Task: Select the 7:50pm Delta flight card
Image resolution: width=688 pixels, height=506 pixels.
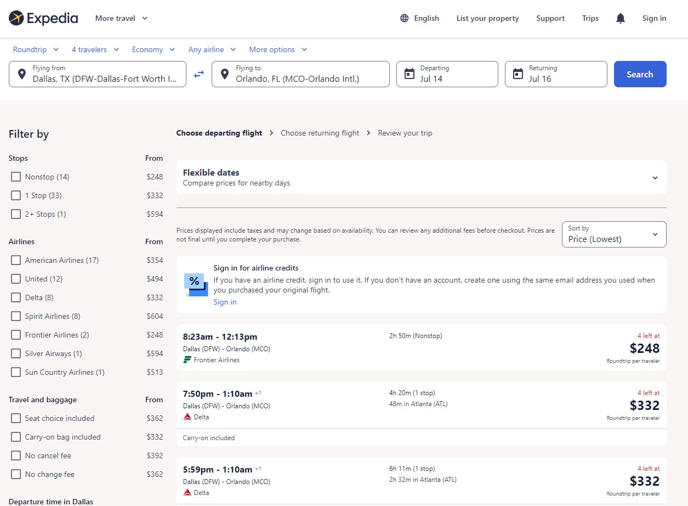Action: pyautogui.click(x=422, y=414)
